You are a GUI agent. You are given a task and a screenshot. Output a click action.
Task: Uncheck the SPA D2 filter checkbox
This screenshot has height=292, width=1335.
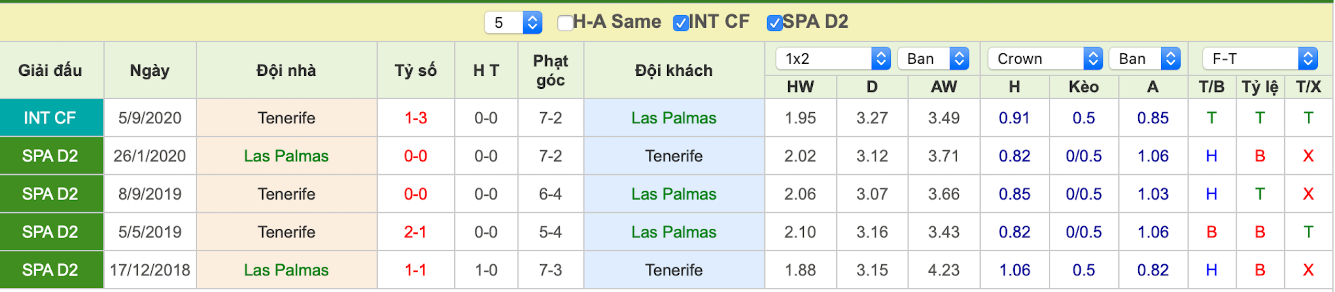tap(773, 22)
